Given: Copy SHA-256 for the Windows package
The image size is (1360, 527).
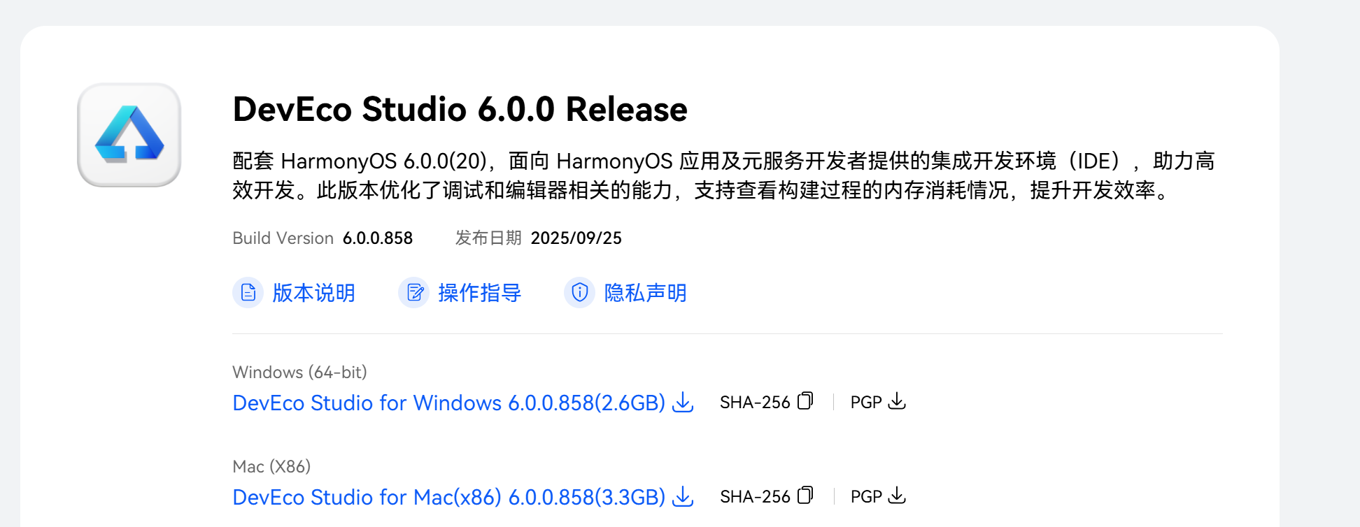Looking at the screenshot, I should tap(805, 400).
